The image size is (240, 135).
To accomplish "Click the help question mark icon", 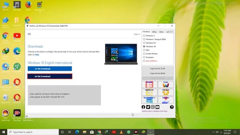I will [x=172, y=107].
